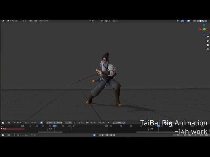Image resolution: width=210 pixels, height=157 pixels.
Task: Click マーカー in the left timeline header
Action: click(33, 123)
